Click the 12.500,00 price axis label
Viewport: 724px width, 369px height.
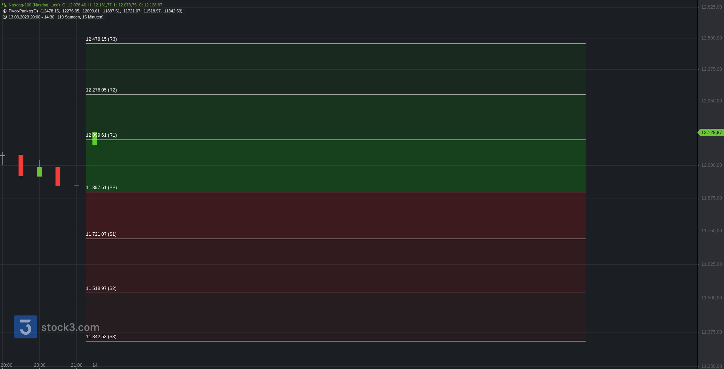pyautogui.click(x=712, y=38)
